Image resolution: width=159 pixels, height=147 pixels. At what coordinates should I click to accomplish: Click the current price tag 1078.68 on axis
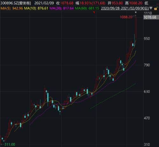click(151, 17)
